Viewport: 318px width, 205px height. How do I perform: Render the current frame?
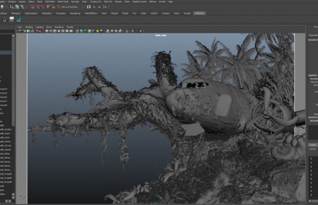(x=94, y=7)
